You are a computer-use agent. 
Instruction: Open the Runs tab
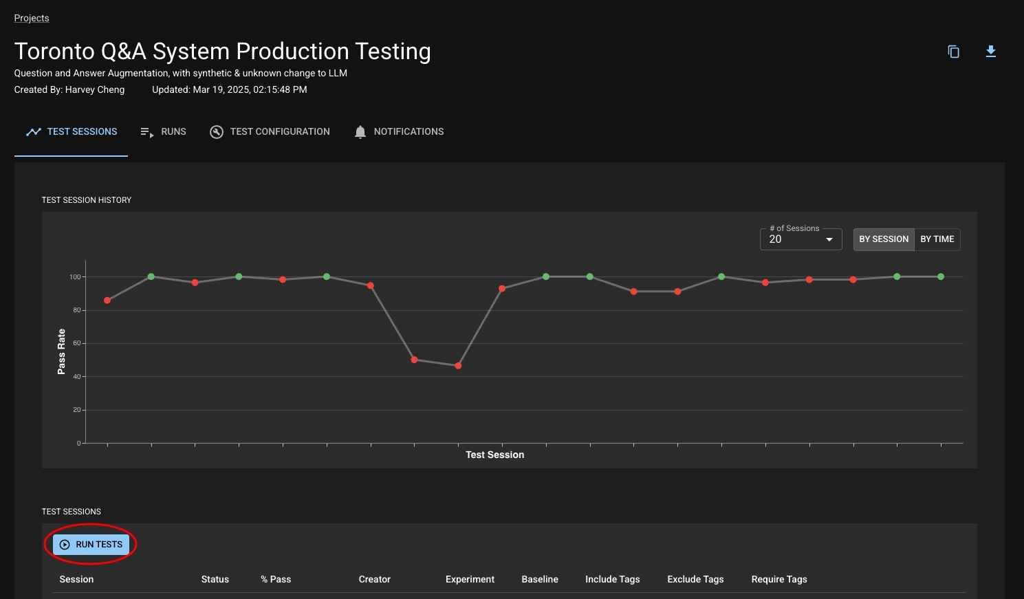[173, 132]
